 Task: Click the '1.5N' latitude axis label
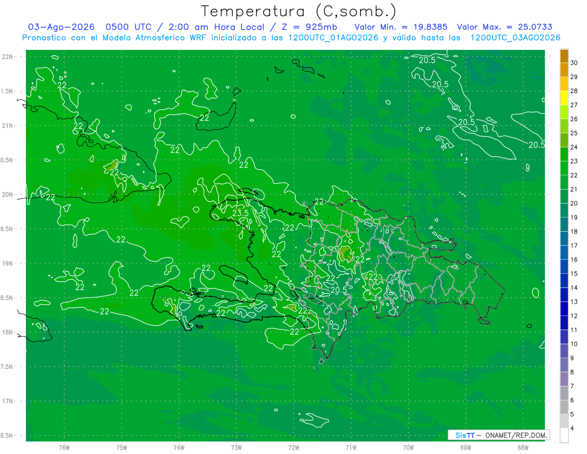click(7, 91)
